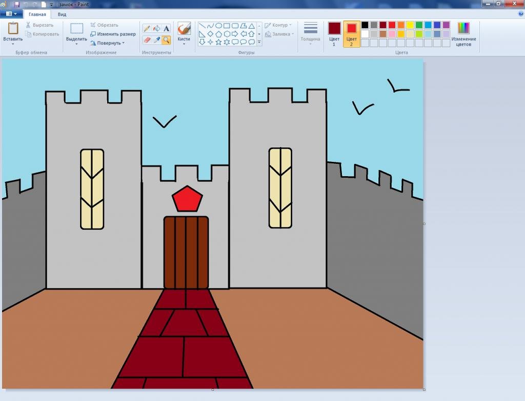Open the Кисти brushes dropdown

(x=184, y=44)
